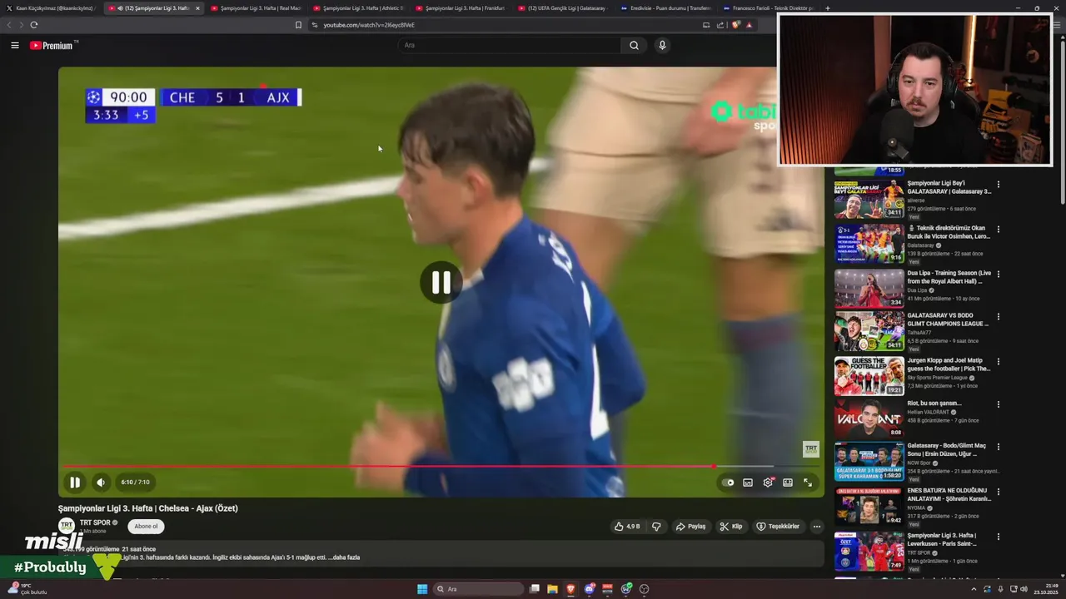Close the active Şampiyonlar Ligi tab
1066x599 pixels.
tap(197, 8)
